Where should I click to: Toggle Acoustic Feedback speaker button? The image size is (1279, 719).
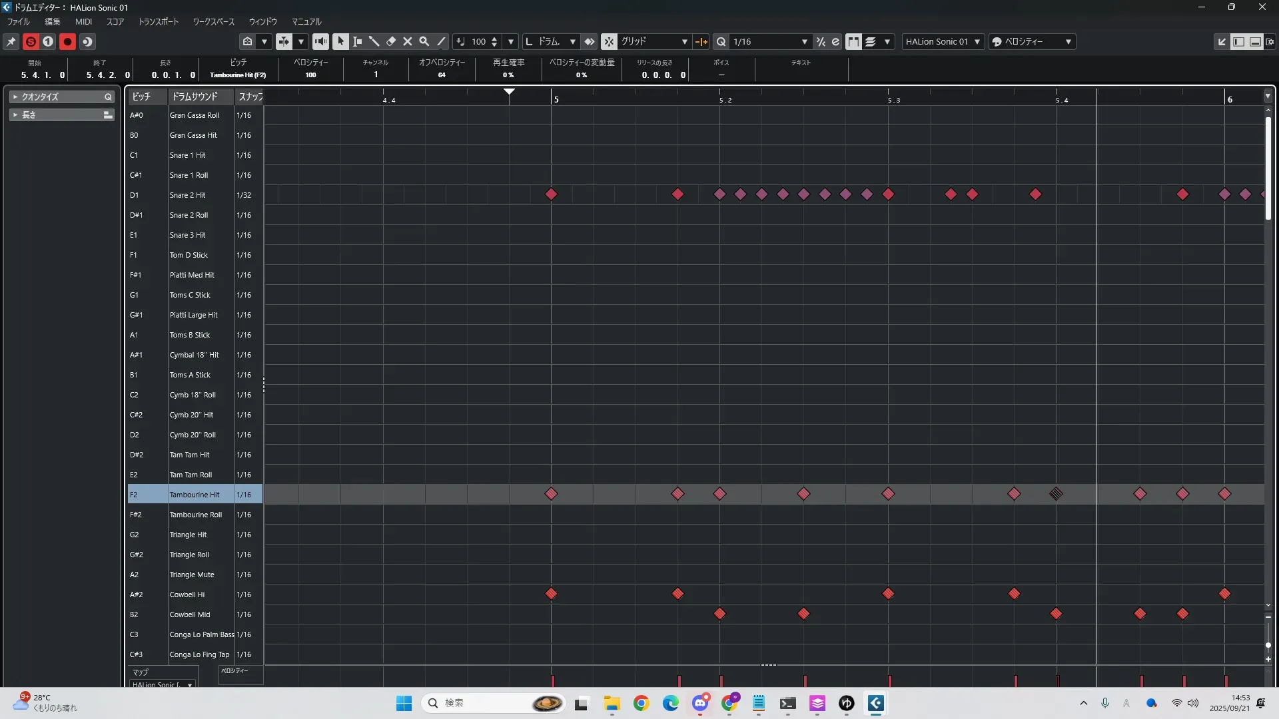pos(320,41)
